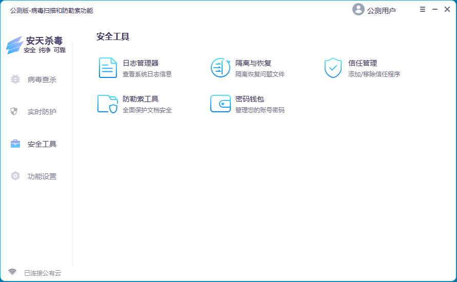Click the 防勒索工具 folder shield icon
457x282 pixels.
point(108,104)
